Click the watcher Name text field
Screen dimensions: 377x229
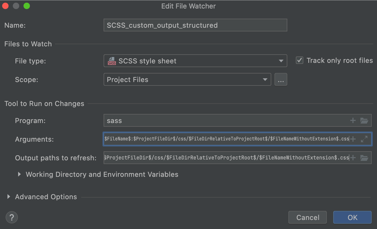click(x=195, y=25)
